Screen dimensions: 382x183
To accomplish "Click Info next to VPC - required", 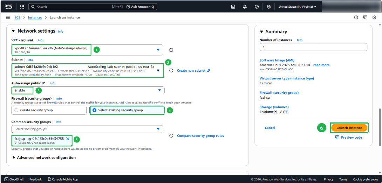I will click(40, 40).
